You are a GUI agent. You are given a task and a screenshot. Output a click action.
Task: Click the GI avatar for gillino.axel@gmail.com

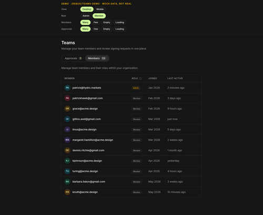point(67,119)
